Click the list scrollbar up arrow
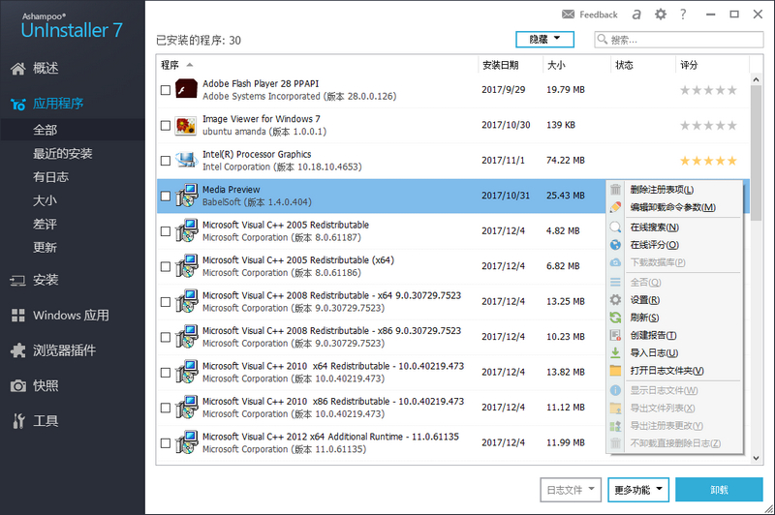The height and width of the screenshot is (515, 775). tap(756, 79)
